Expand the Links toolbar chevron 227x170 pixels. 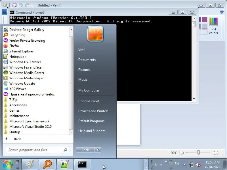click(x=166, y=161)
